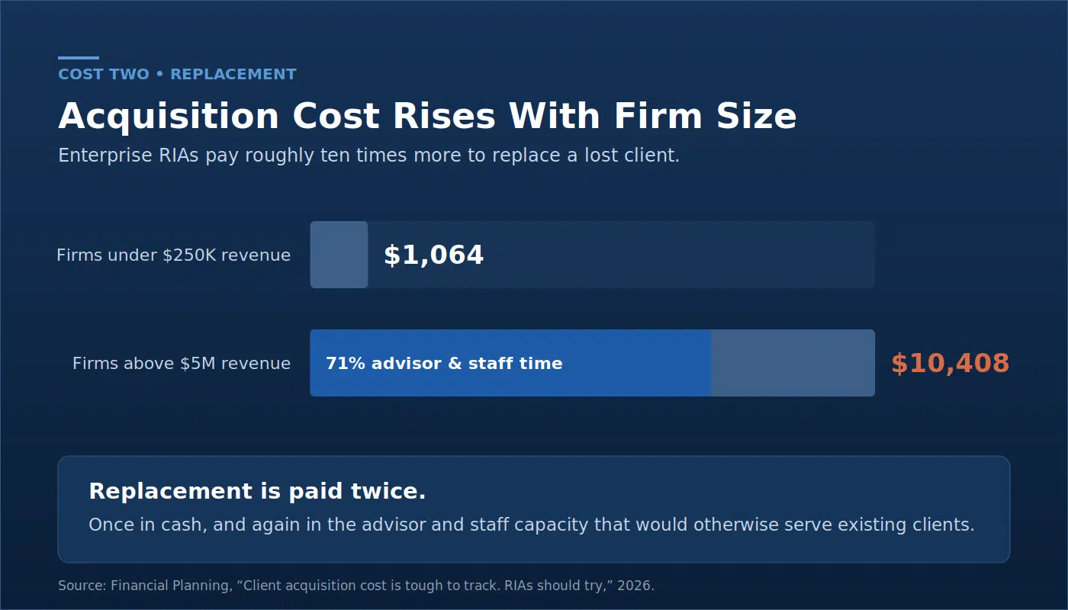Click the blue accent line above the label

[x=79, y=57]
